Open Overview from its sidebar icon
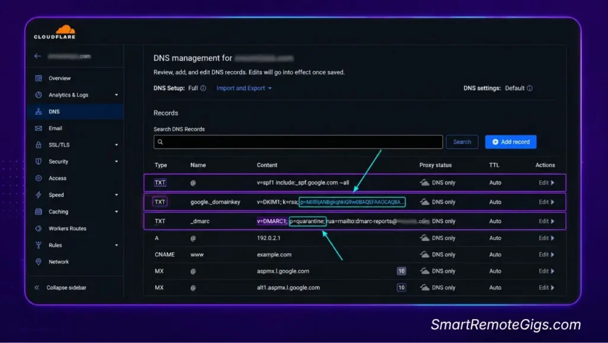Viewport: 608px width, 343px height. [39, 78]
